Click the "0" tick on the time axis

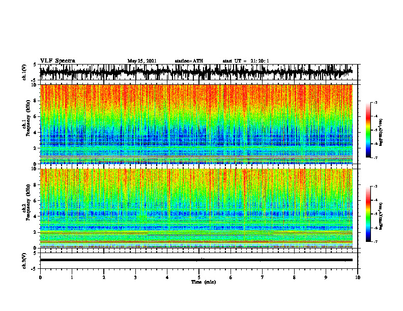tap(40, 277)
